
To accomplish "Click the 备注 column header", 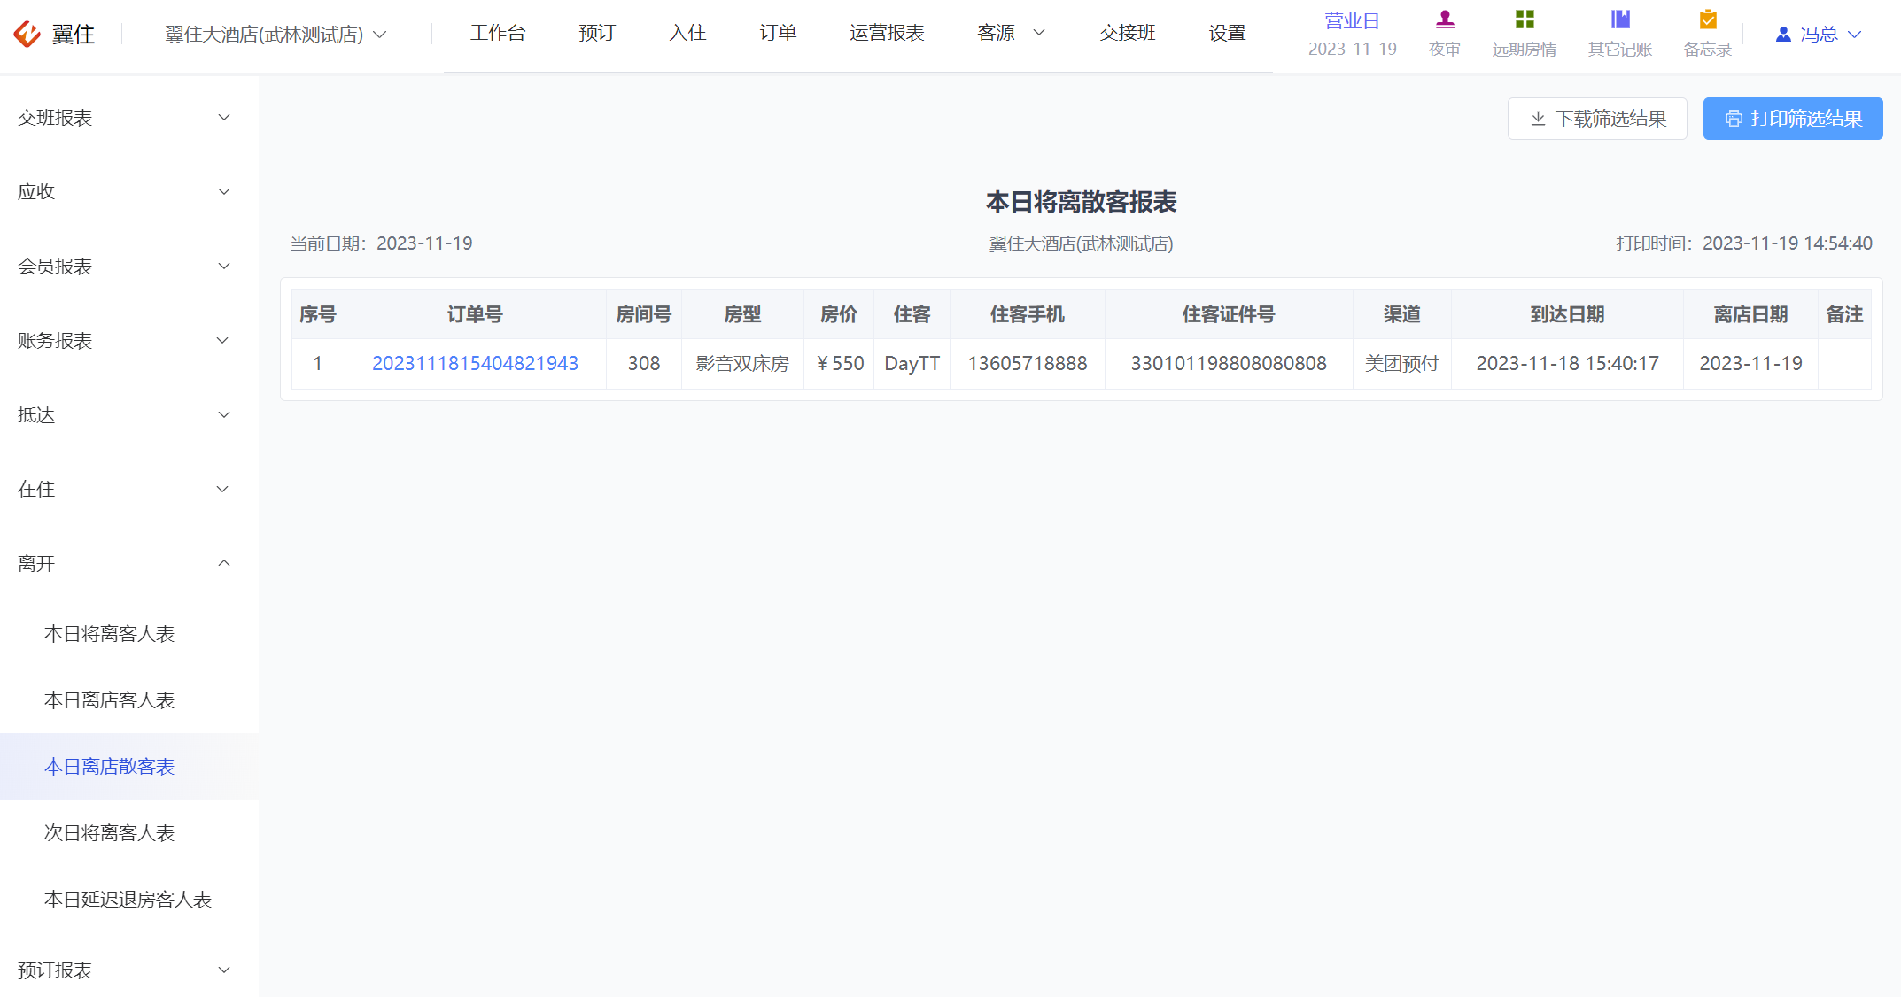I will 1844,314.
